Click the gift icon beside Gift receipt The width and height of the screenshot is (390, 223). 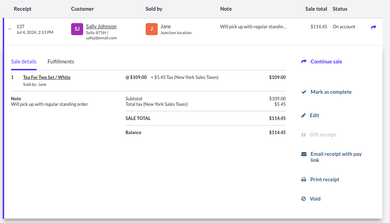[304, 135]
